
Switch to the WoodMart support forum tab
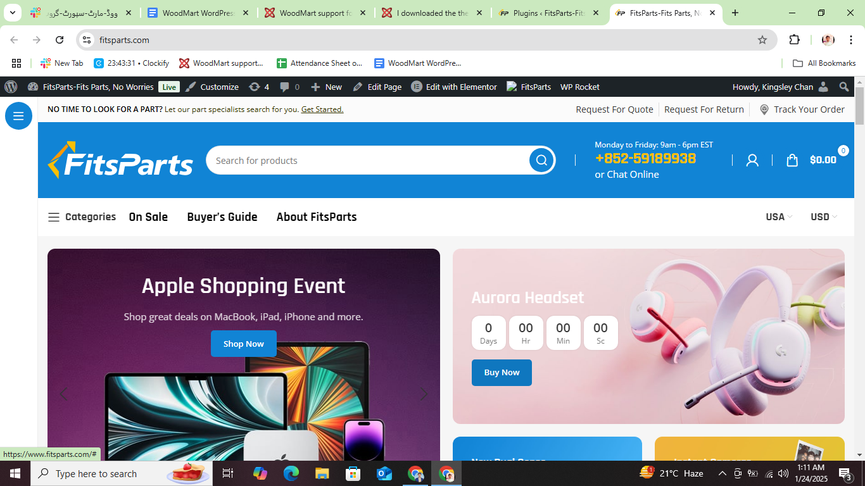point(315,13)
